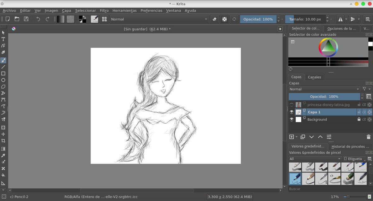
Task: Show the princesa-disney-latina.jpg layer
Action: coord(292,105)
